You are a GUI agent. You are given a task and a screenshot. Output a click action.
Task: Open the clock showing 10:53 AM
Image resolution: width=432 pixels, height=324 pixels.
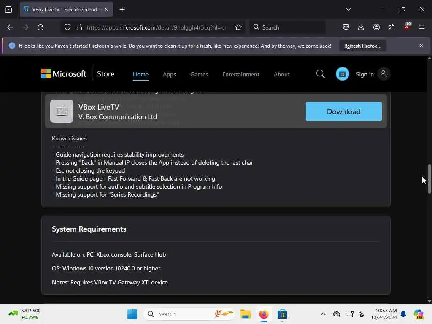tap(384, 314)
